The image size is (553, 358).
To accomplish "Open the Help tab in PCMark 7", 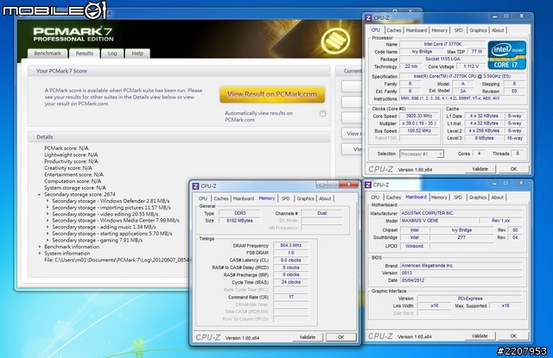I will [137, 53].
